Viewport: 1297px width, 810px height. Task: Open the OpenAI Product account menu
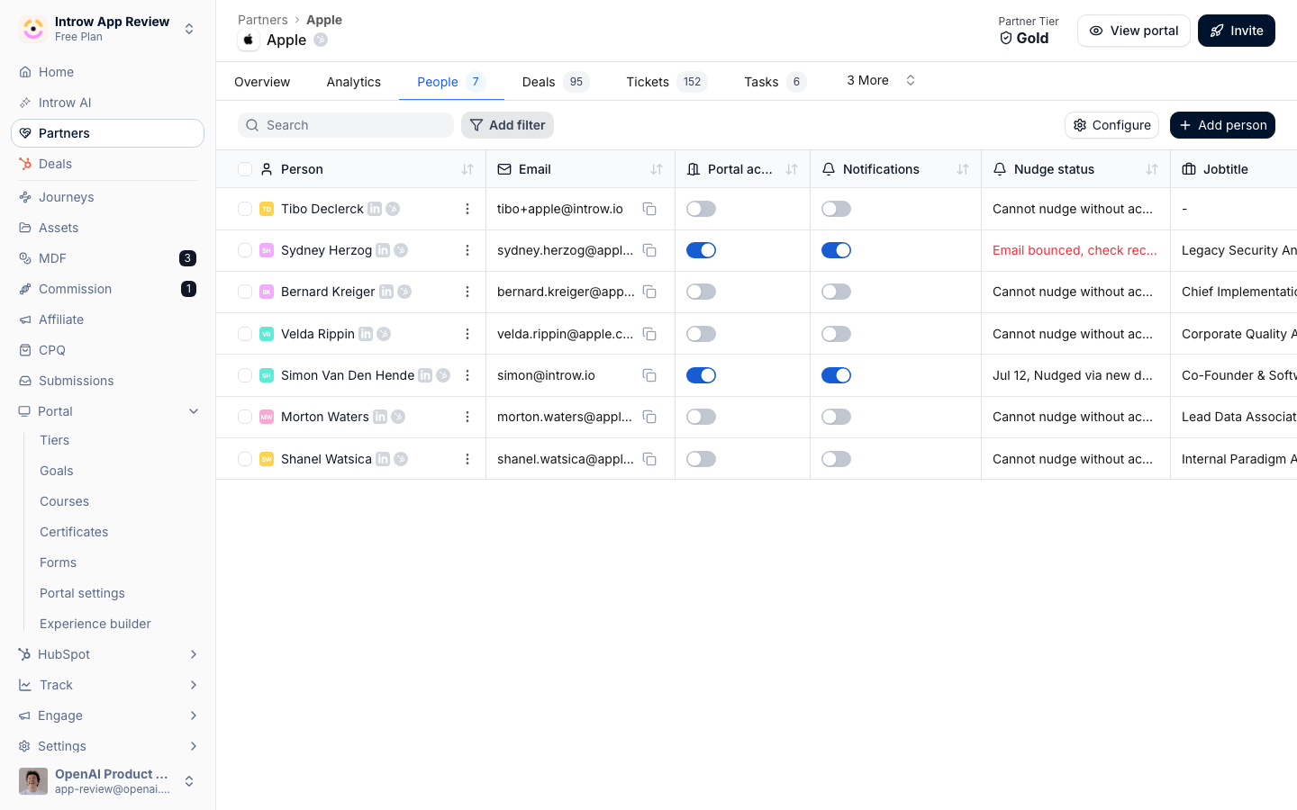pos(107,781)
